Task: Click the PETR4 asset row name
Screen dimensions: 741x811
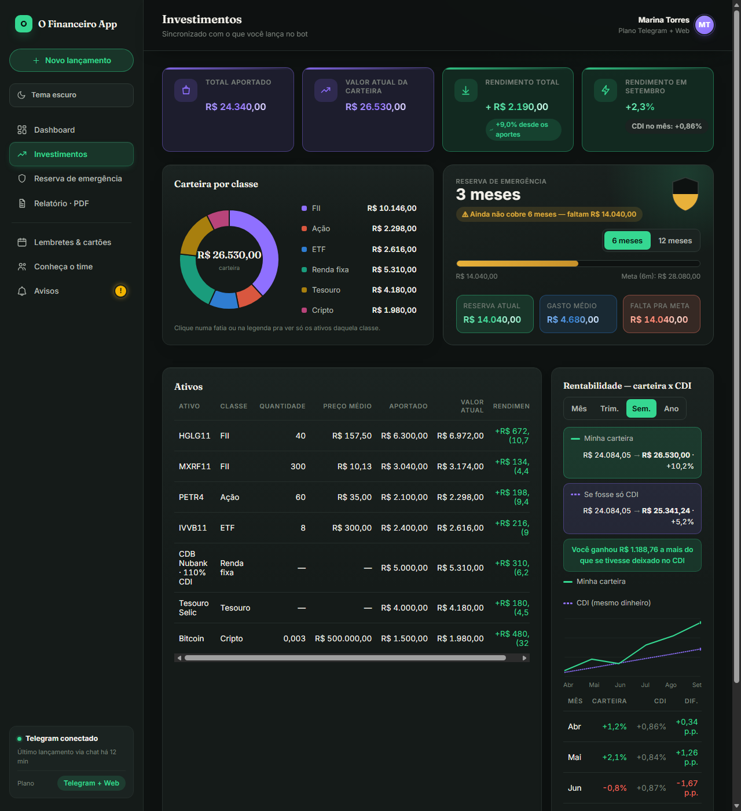Action: 191,497
